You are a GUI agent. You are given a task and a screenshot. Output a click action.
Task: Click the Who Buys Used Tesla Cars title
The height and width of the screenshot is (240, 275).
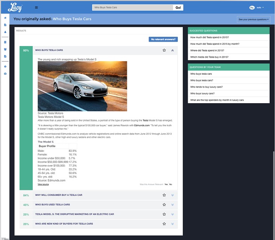[52, 205]
